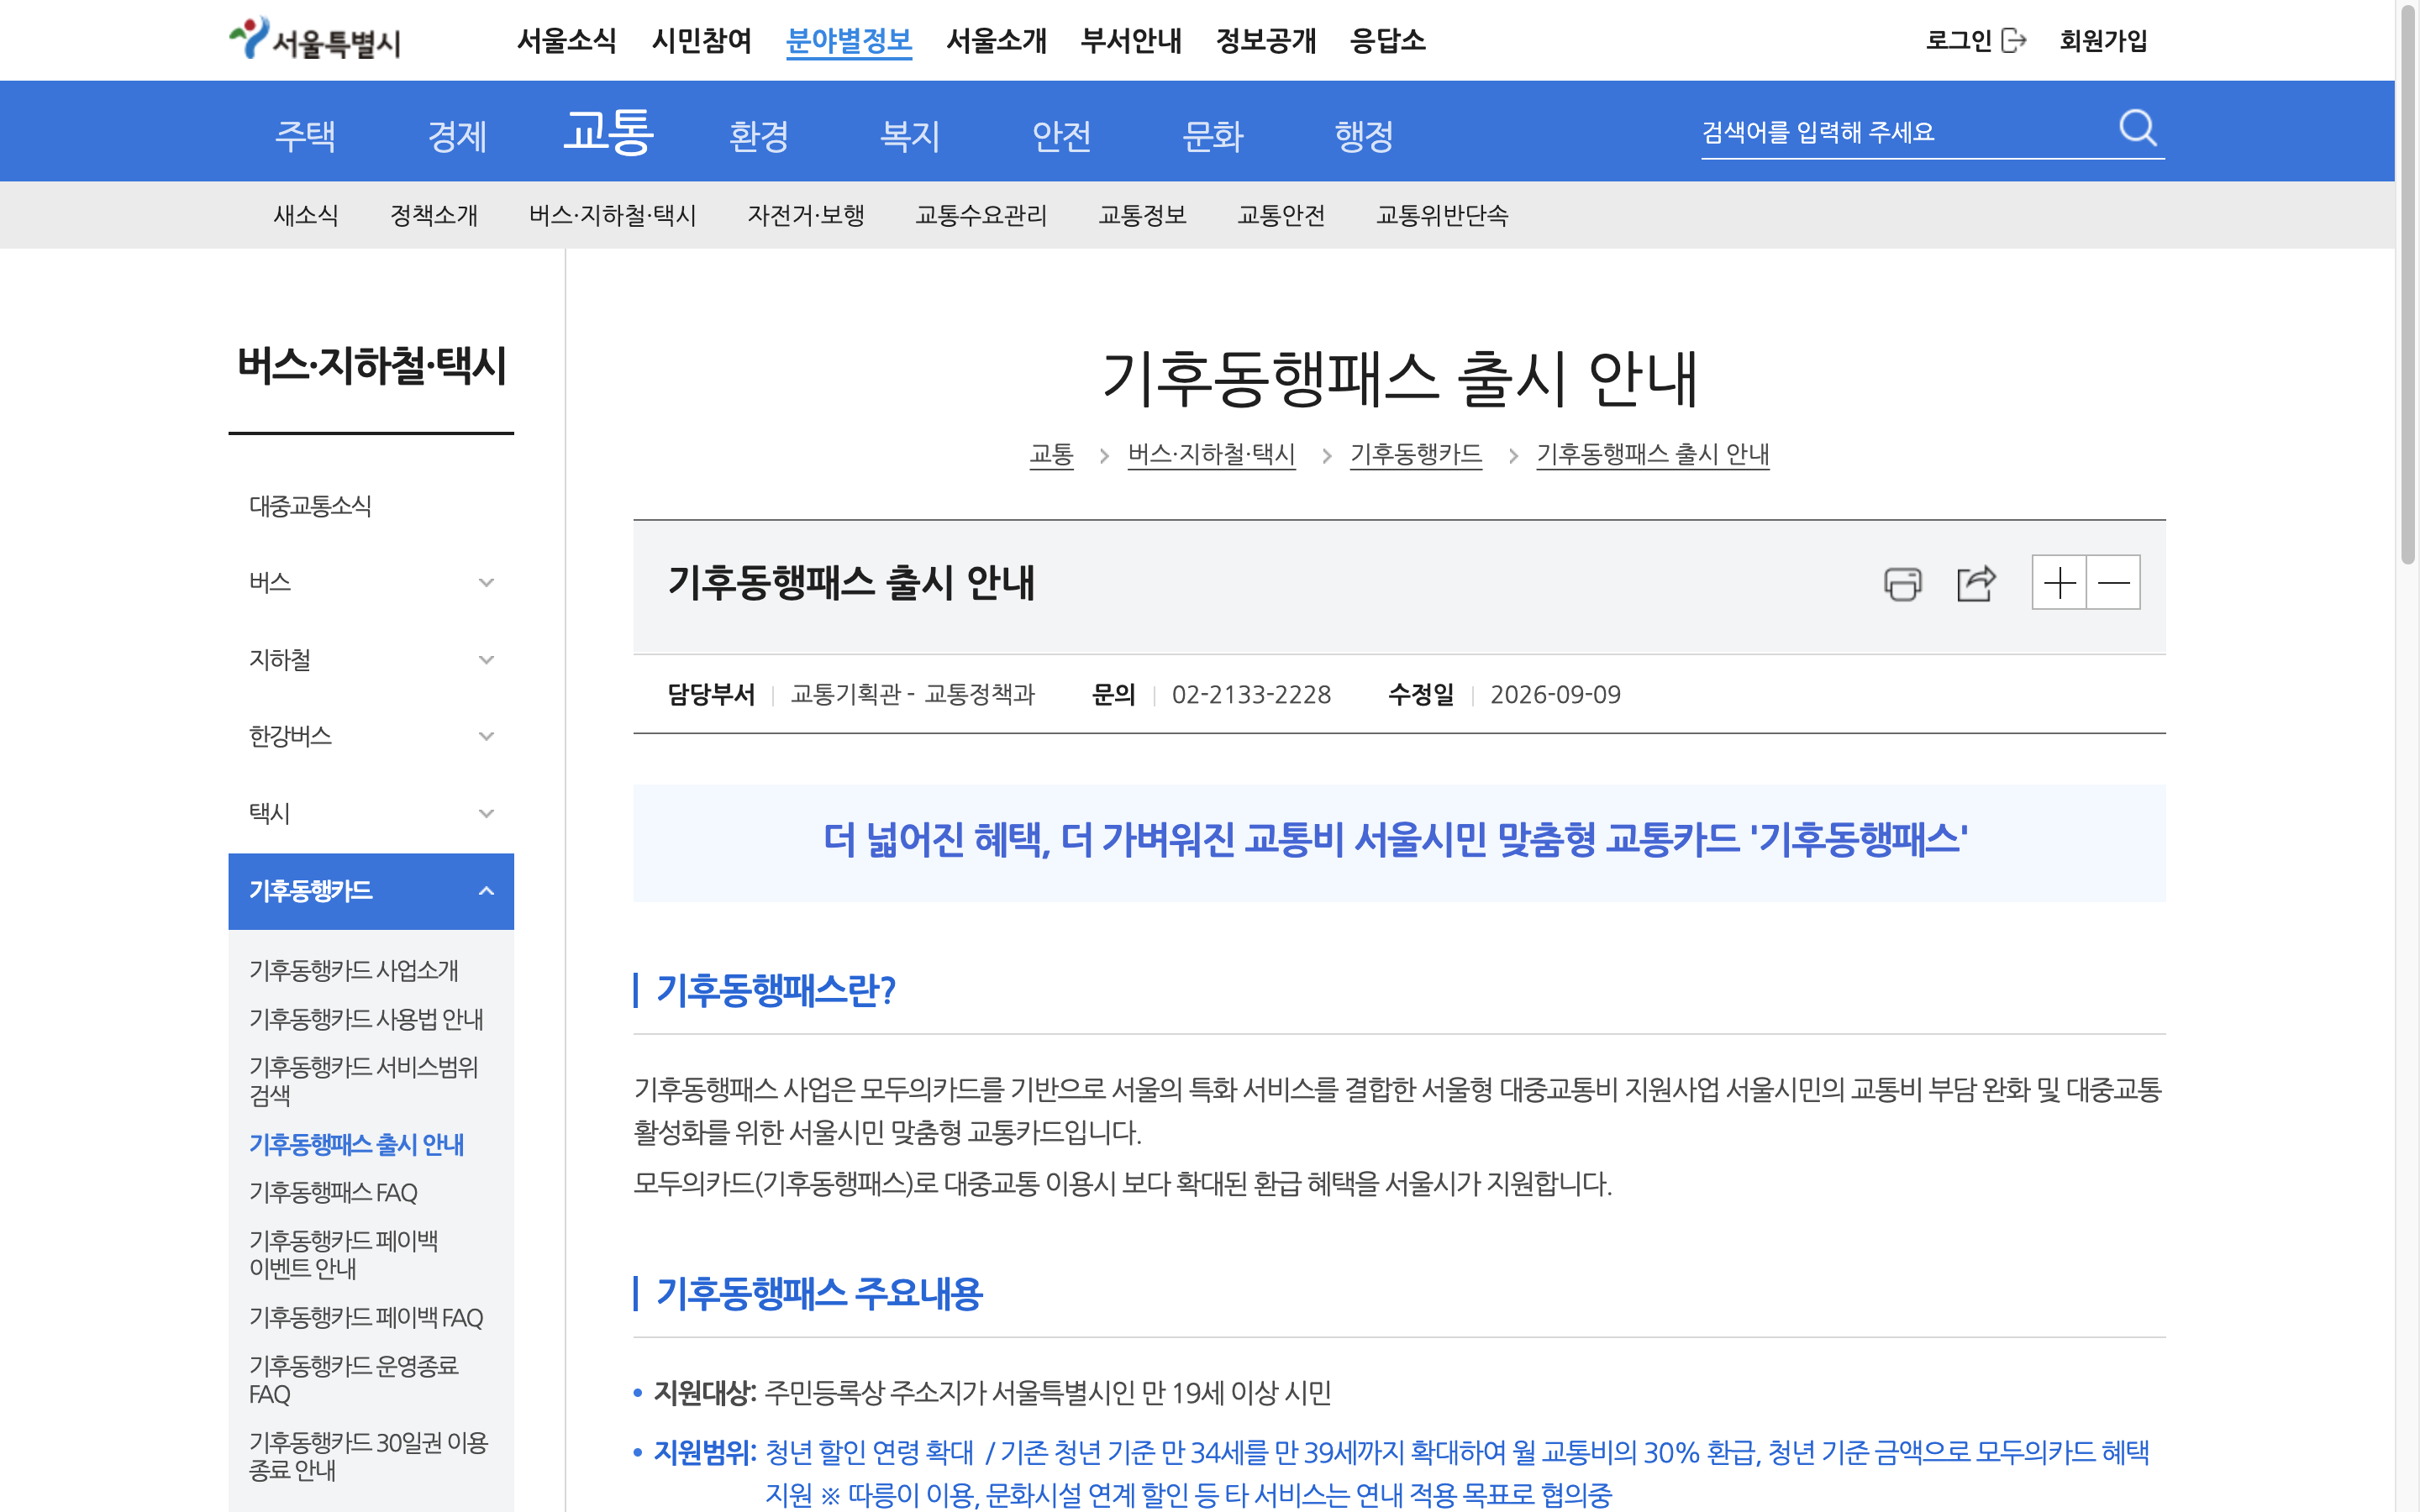Click 버스·지하철·택시 breadcrumb link
The width and height of the screenshot is (2420, 1512).
(x=1211, y=455)
